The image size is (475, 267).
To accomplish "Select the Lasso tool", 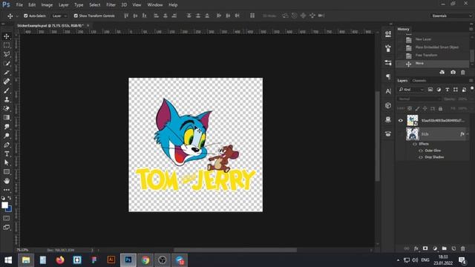I will point(7,54).
